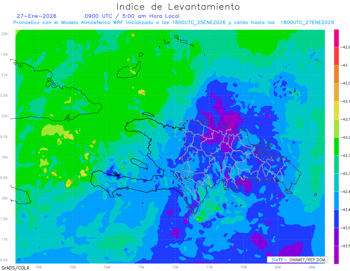
Task: Click '1800UTC_25ENE2026' initialization time
Action: pyautogui.click(x=199, y=23)
